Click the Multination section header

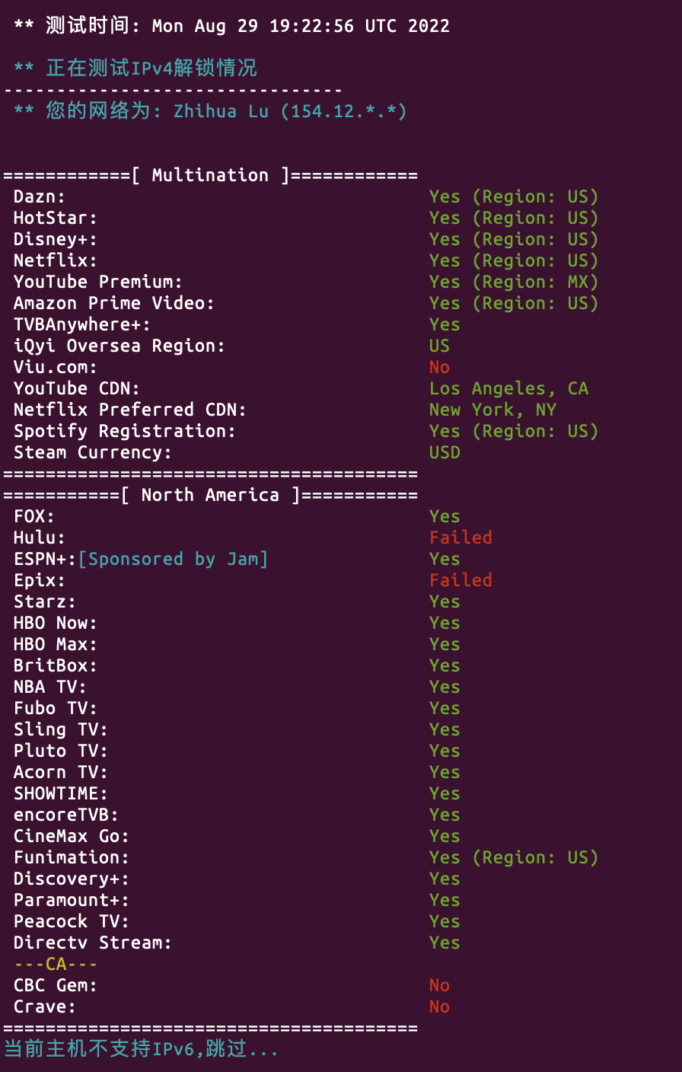tap(210, 175)
